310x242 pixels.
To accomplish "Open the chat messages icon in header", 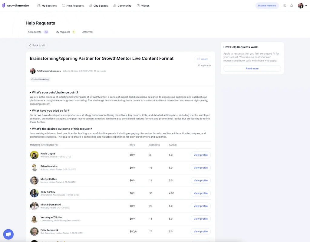I will click(284, 5).
